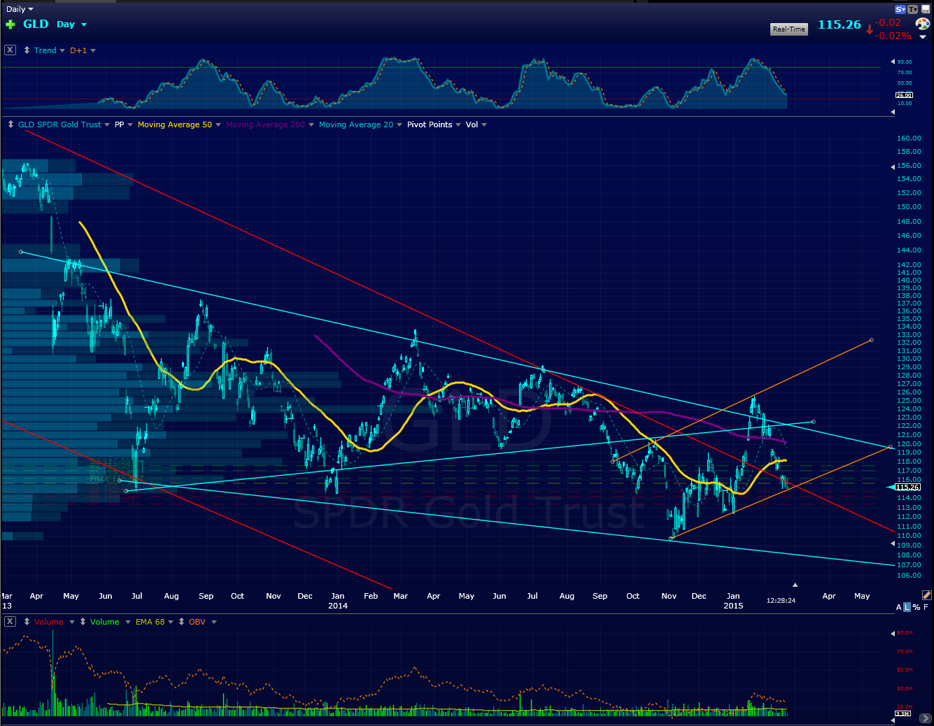The height and width of the screenshot is (726, 934).
Task: Expand the EMA 68 dropdown
Action: click(171, 622)
